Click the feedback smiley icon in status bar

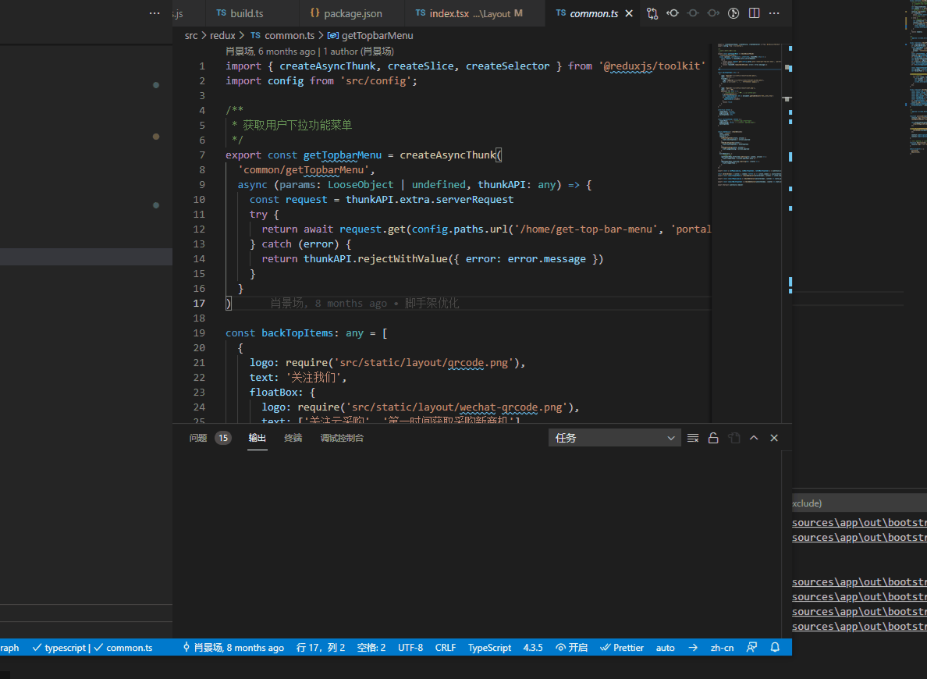tap(751, 647)
